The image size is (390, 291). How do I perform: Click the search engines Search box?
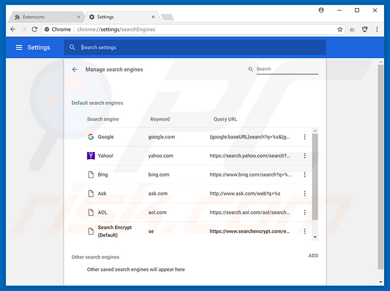pyautogui.click(x=286, y=69)
